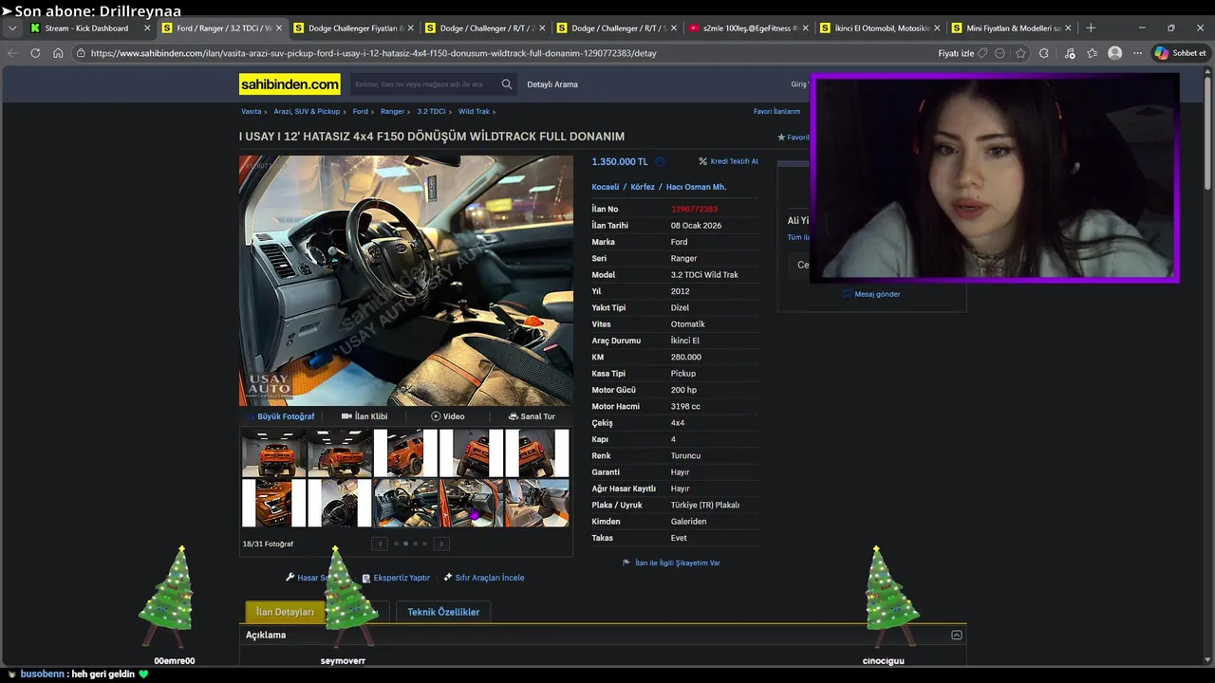Viewport: 1215px width, 683px height.
Task: Open a new browser tab plus
Action: (x=1091, y=28)
